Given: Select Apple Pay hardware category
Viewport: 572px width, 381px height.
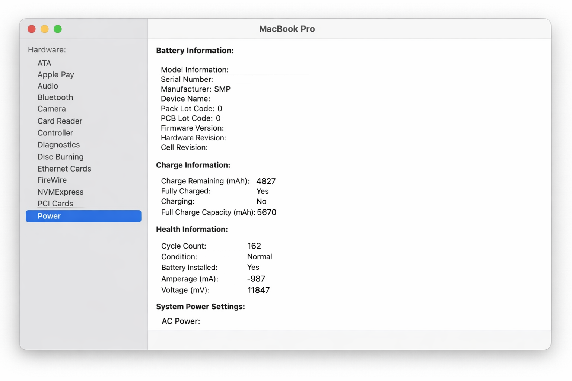Looking at the screenshot, I should (55, 74).
